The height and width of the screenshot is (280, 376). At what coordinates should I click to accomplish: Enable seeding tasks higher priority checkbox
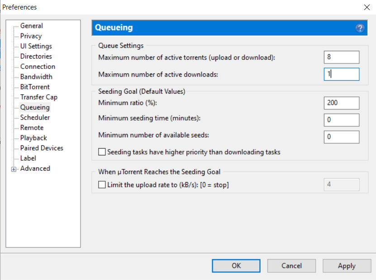click(x=102, y=152)
